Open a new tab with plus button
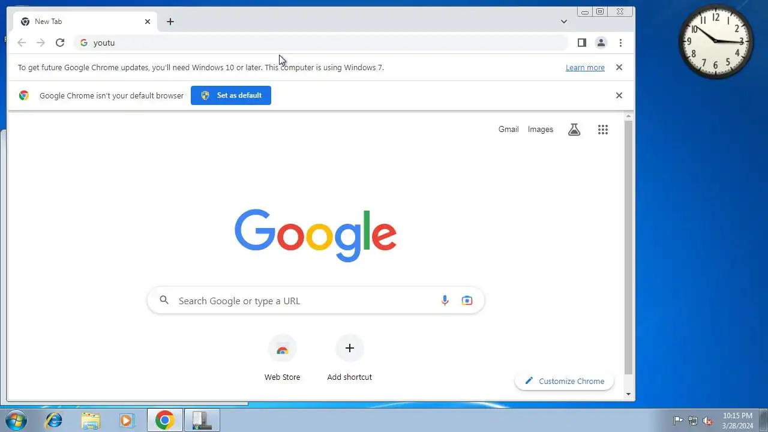The width and height of the screenshot is (768, 432). tap(170, 22)
